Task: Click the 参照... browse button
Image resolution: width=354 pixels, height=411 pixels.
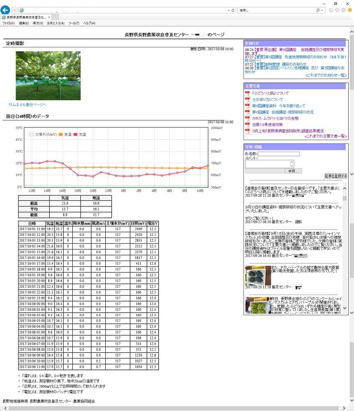Action: tap(293, 171)
